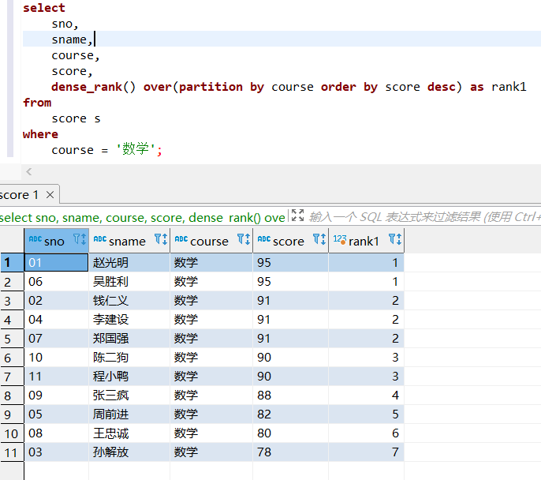The image size is (541, 480).
Task: Click the sno column filter/sort icon
Action: click(80, 239)
